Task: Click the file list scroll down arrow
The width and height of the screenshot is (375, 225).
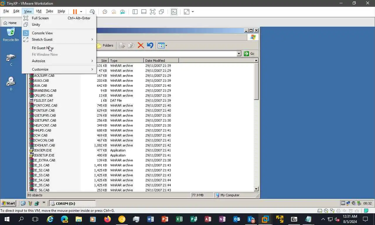Action: coord(256,189)
